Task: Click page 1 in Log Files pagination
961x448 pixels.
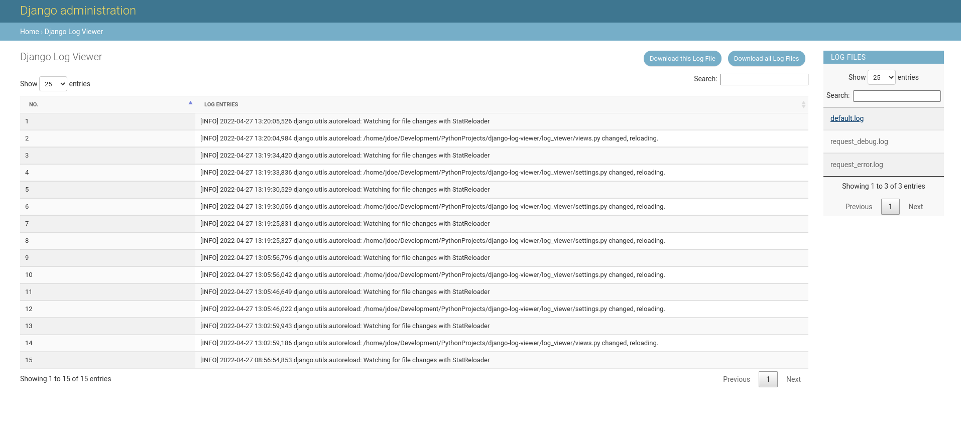Action: pyautogui.click(x=890, y=207)
